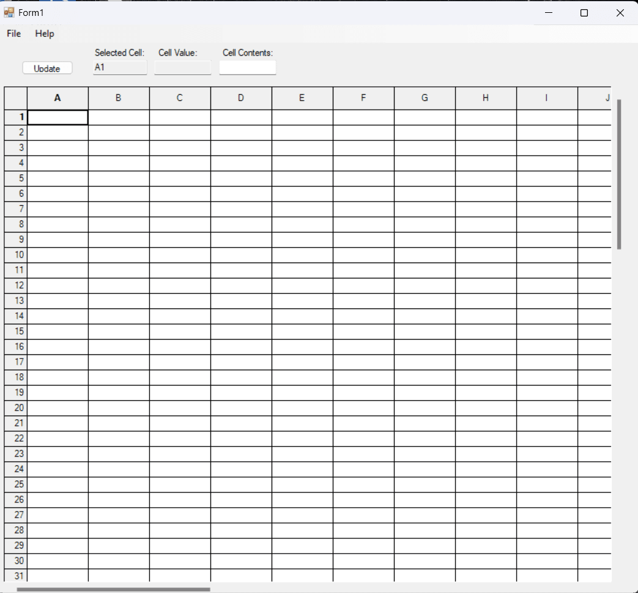
Task: Select row header 15
Action: pyautogui.click(x=16, y=331)
